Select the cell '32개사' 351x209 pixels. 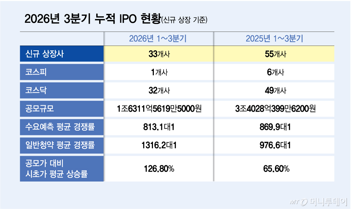159,90
